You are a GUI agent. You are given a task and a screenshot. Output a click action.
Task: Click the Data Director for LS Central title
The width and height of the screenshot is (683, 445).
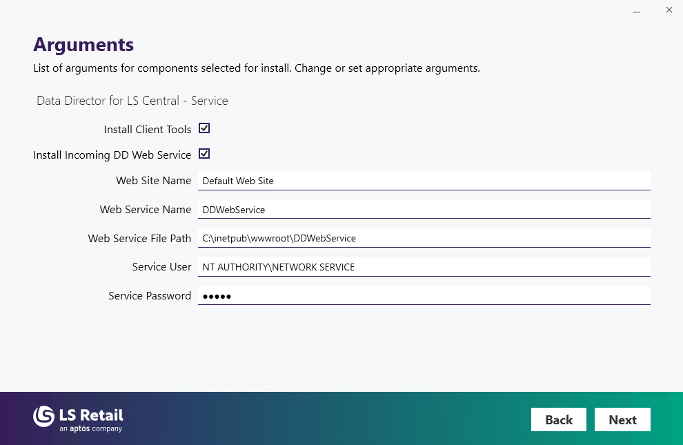point(132,101)
